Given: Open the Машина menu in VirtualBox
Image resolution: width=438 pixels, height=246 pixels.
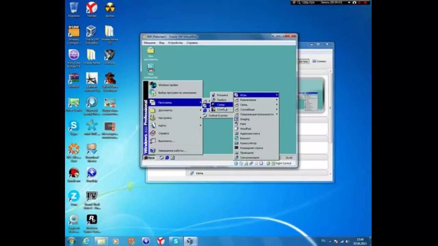Looking at the screenshot, I should tap(149, 43).
